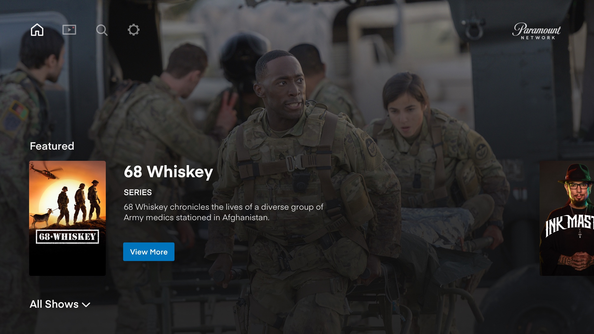
Task: Click the 68★WHISKEY logo box on poster
Action: [67, 237]
